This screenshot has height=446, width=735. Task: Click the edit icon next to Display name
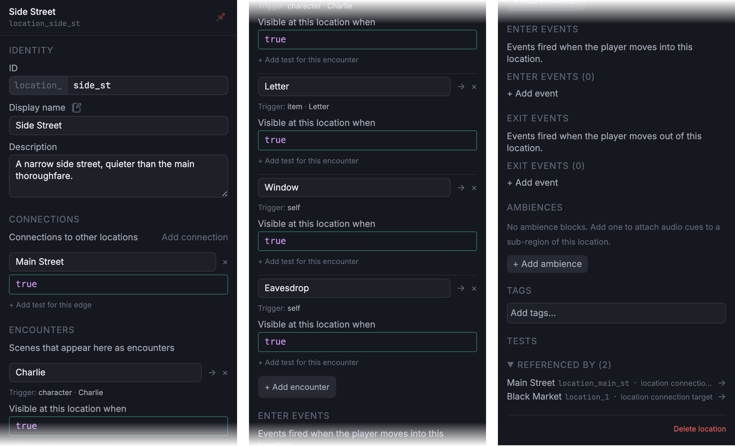click(x=77, y=108)
